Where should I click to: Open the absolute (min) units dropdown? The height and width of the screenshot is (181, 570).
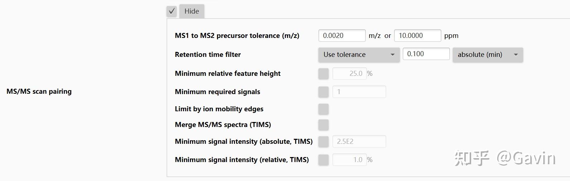(488, 55)
